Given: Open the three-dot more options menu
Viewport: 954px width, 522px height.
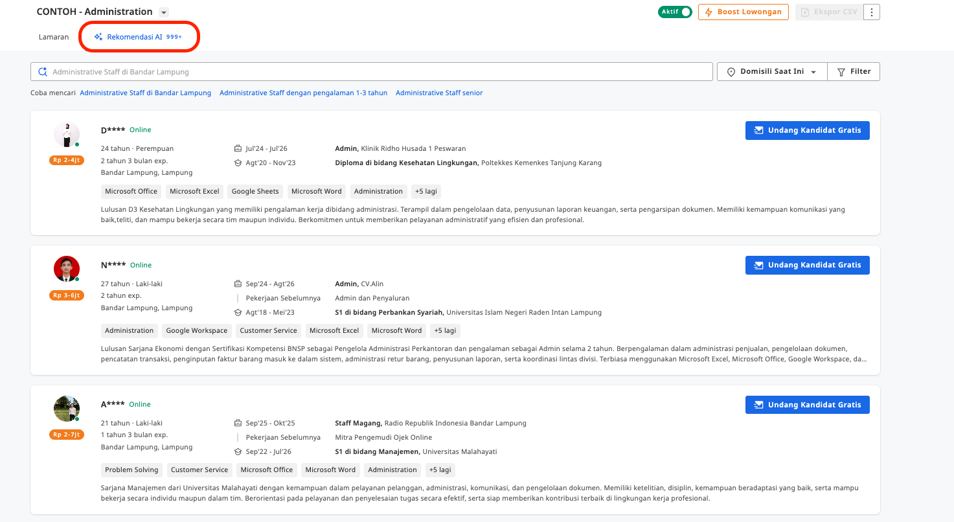Looking at the screenshot, I should 872,12.
